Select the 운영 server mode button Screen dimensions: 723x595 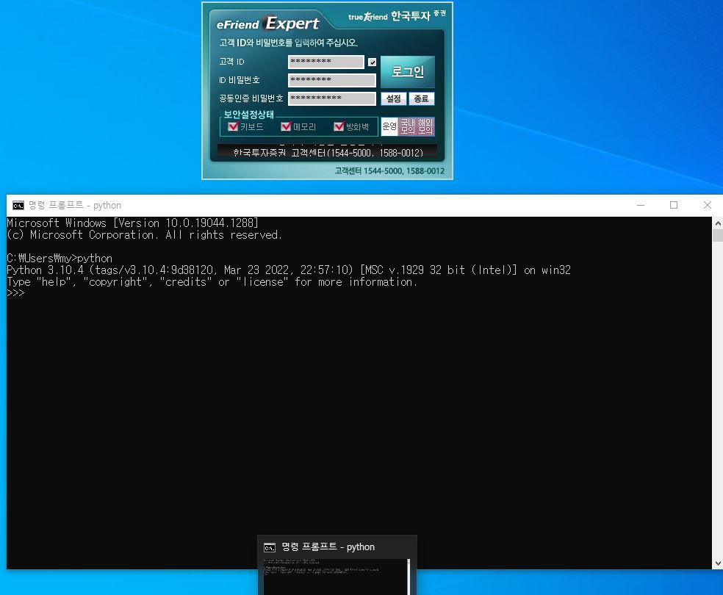click(389, 126)
